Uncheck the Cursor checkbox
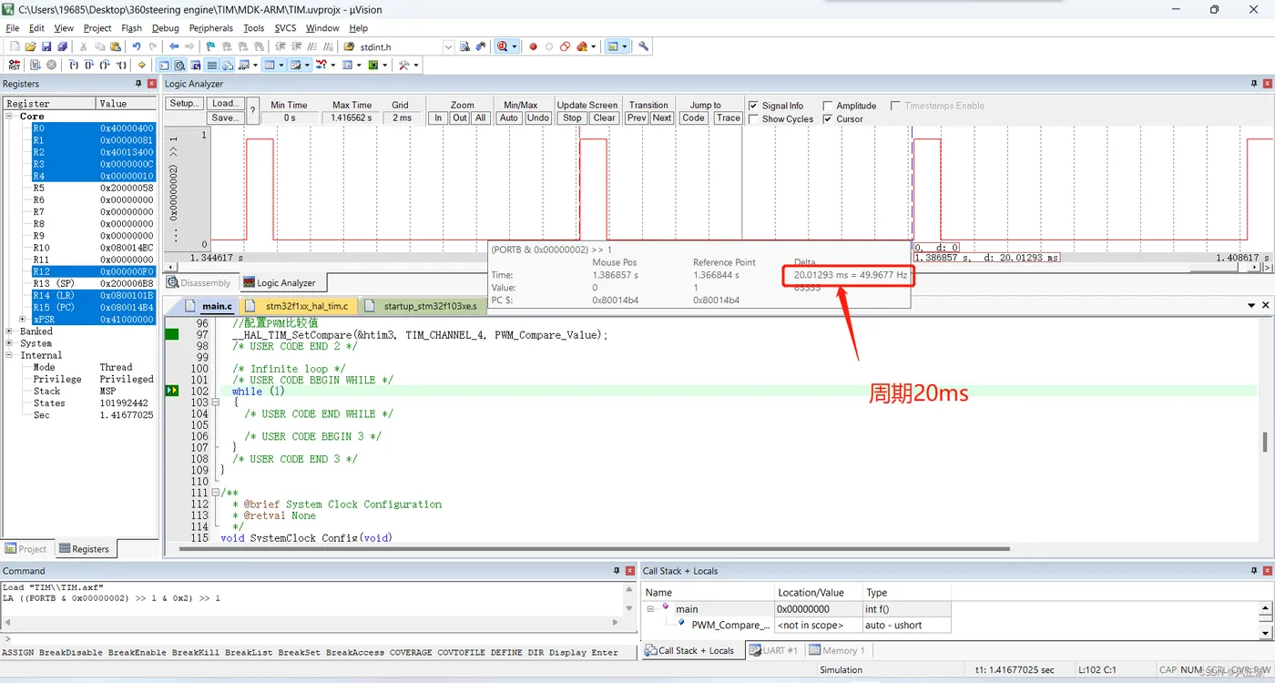The width and height of the screenshot is (1275, 683). (x=828, y=119)
